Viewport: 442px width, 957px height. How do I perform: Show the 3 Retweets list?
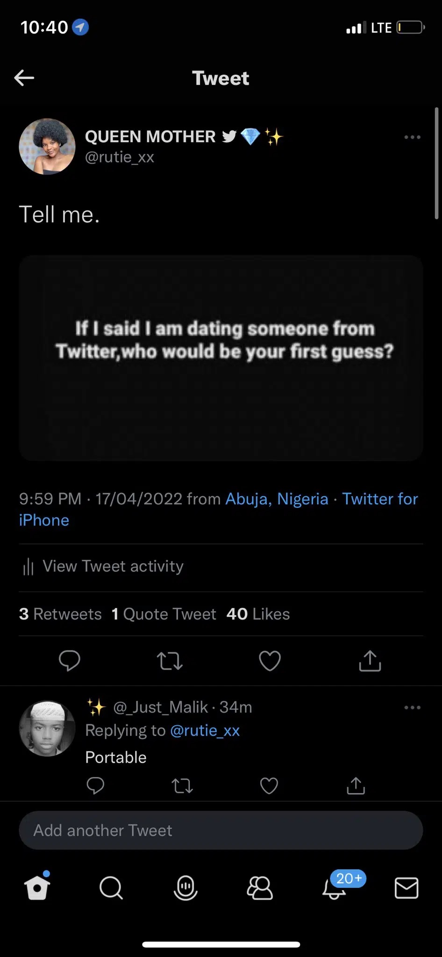60,614
